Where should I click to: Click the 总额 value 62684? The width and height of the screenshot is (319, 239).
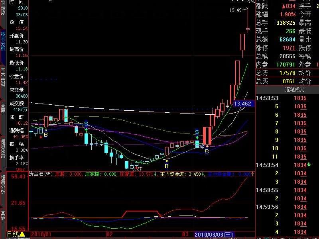(x=287, y=39)
